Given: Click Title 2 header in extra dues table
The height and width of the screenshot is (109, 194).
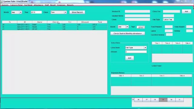Looking at the screenshot, I should (167, 43).
